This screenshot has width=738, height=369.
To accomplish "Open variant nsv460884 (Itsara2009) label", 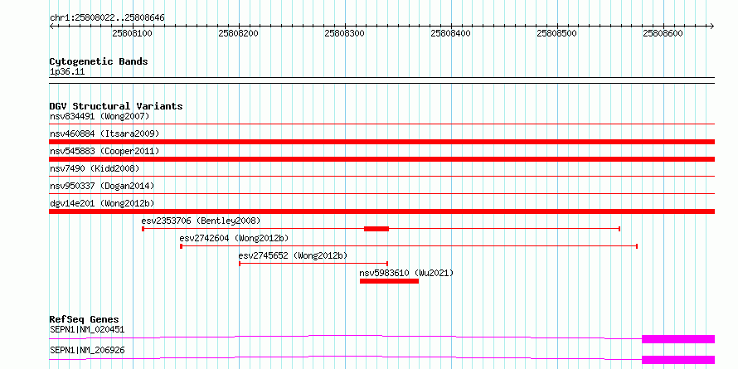I will pyautogui.click(x=104, y=134).
